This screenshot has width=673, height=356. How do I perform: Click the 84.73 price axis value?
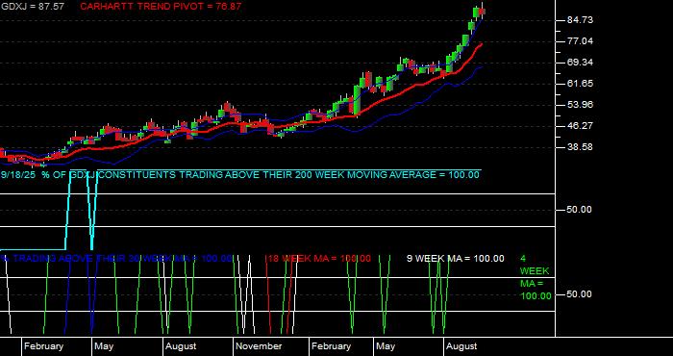[x=581, y=20]
